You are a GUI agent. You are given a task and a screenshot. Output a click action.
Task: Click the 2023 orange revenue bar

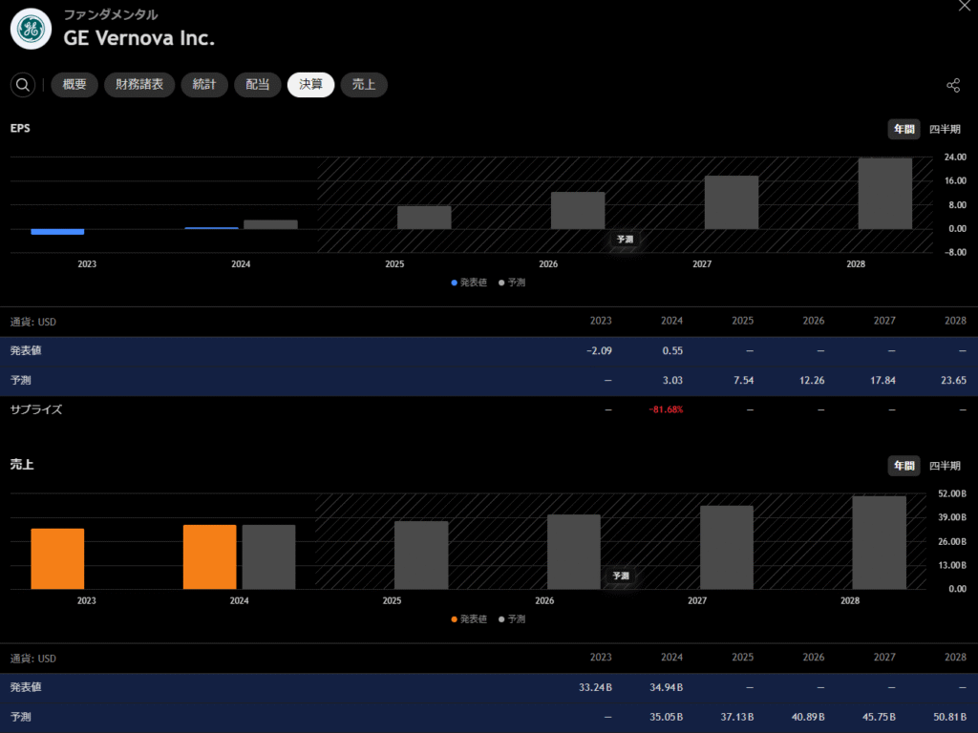57,558
